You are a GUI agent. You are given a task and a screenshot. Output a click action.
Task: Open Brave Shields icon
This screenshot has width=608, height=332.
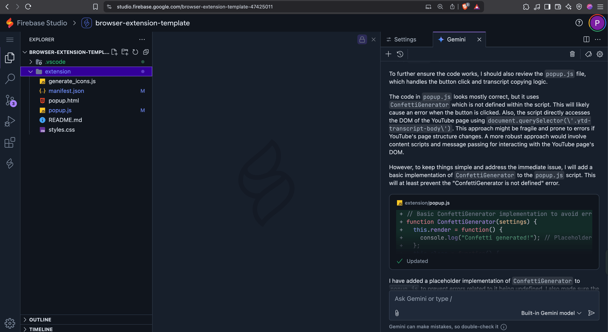click(x=465, y=7)
